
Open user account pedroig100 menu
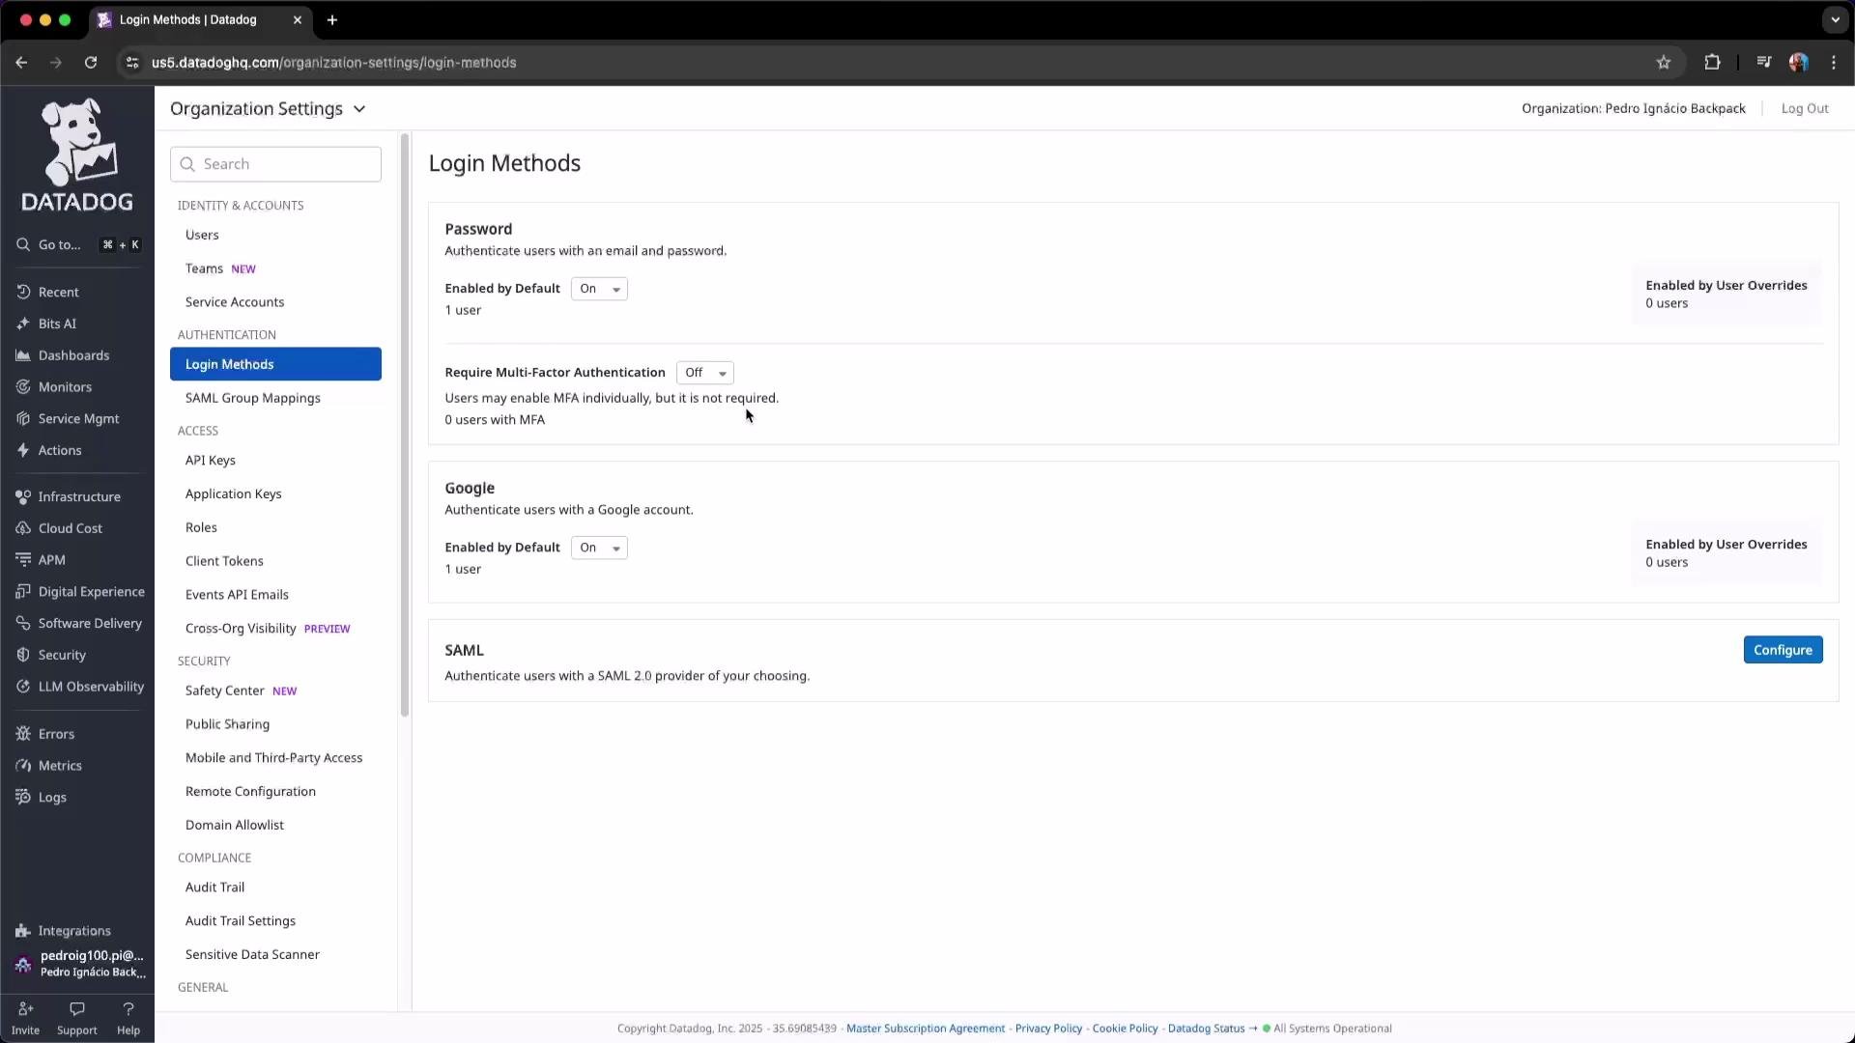(x=81, y=964)
